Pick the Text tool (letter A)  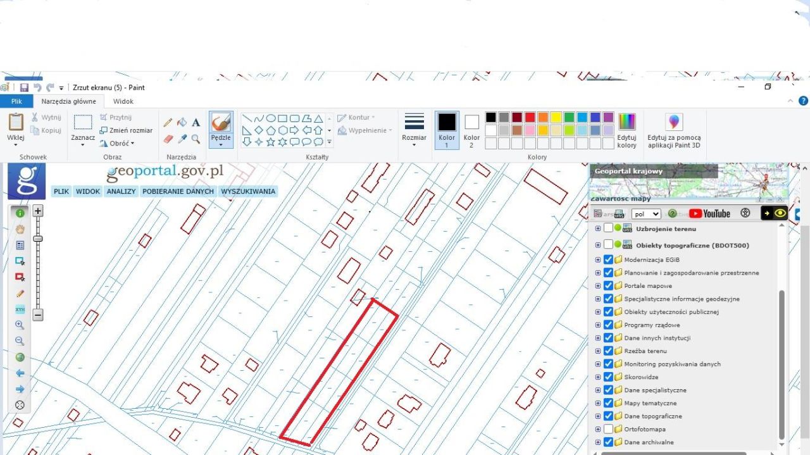click(x=196, y=123)
